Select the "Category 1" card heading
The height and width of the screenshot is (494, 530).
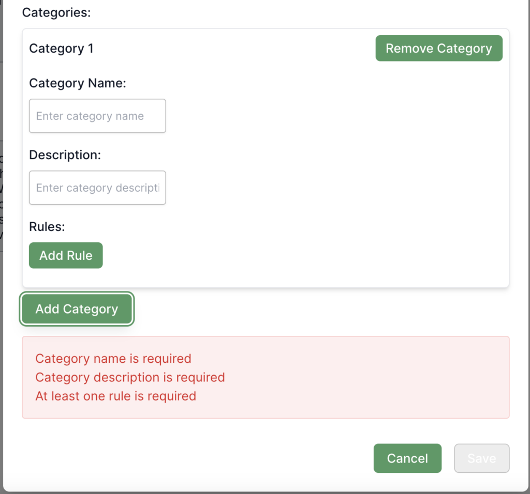point(61,49)
